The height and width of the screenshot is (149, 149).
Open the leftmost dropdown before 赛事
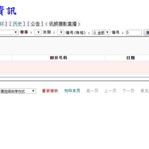click(9, 33)
